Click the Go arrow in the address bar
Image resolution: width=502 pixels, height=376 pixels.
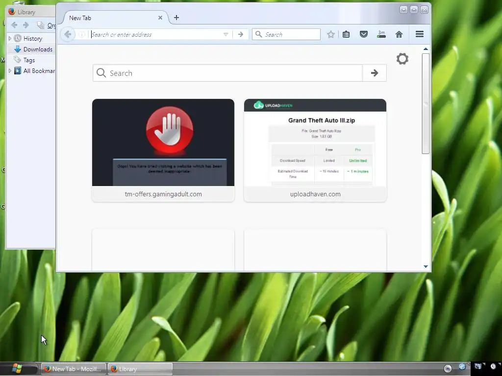(x=240, y=35)
